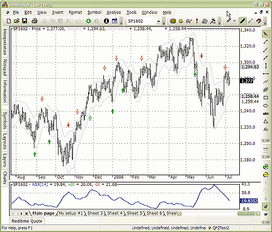Click the binoculars explore icon
This screenshot has height=232, width=272.
(x=189, y=21)
